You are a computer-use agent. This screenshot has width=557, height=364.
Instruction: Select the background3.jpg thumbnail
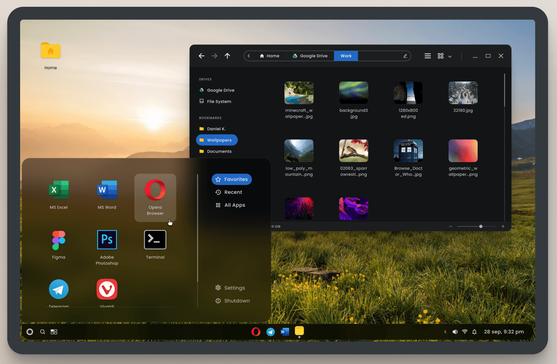353,93
